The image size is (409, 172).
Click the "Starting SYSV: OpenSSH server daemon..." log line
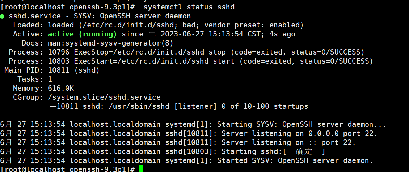[302, 125]
